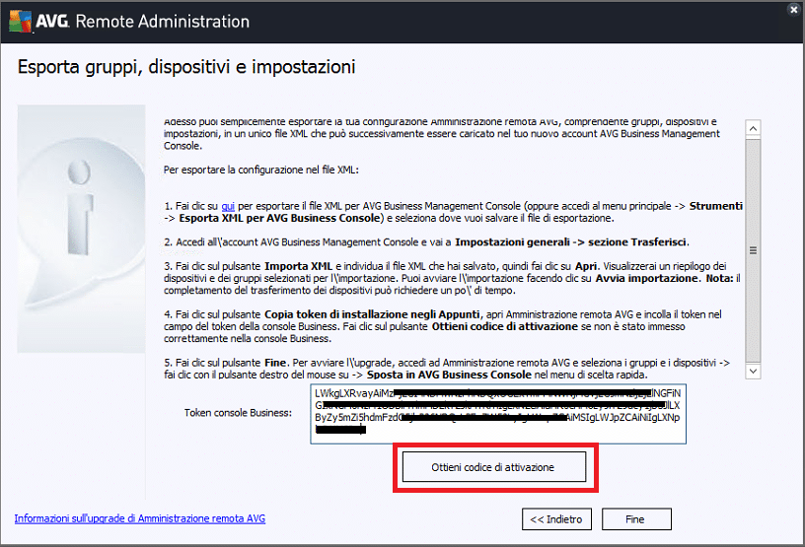Click the scrollbar up arrow of the instructions
805x547 pixels.
click(753, 128)
